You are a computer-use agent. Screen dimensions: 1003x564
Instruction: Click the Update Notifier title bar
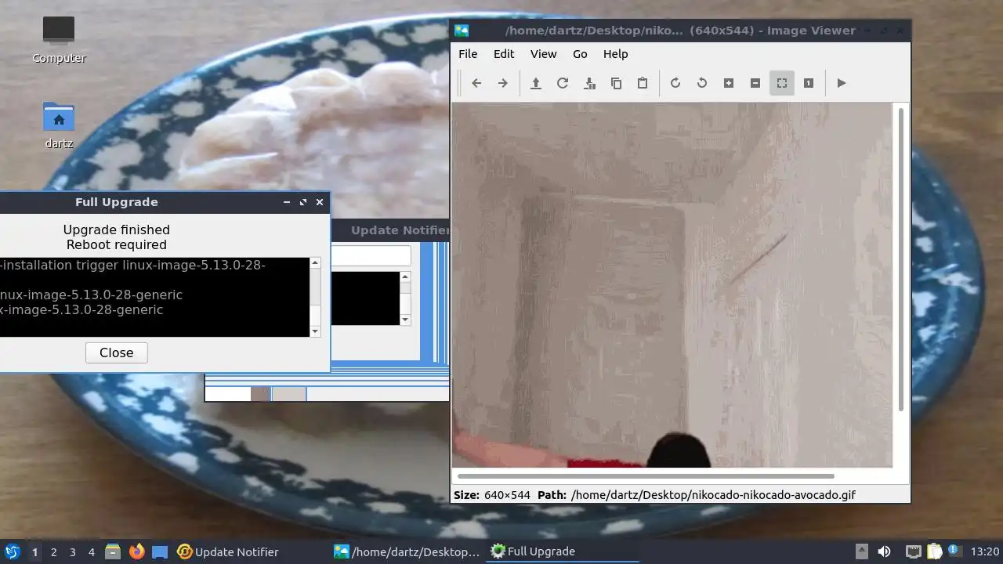(390, 230)
